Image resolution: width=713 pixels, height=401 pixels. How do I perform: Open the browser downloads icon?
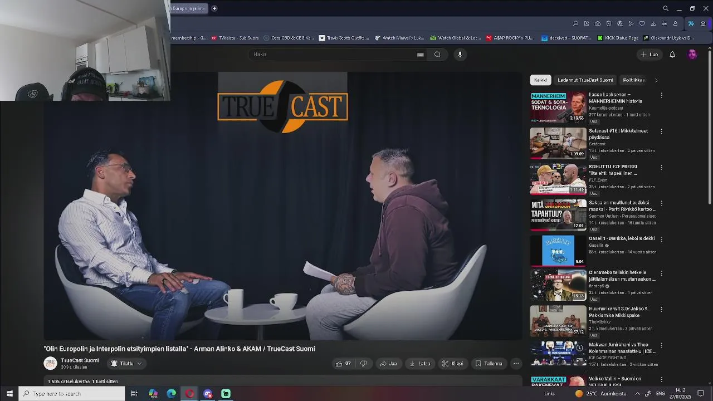point(653,23)
